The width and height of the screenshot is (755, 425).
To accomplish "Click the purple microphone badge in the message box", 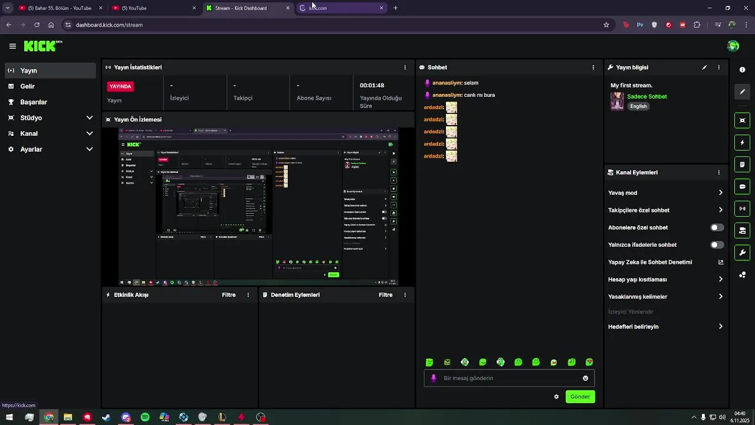I will pos(434,378).
